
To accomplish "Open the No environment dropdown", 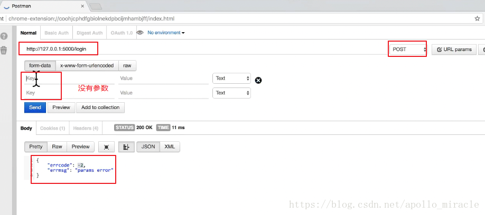I will (166, 33).
